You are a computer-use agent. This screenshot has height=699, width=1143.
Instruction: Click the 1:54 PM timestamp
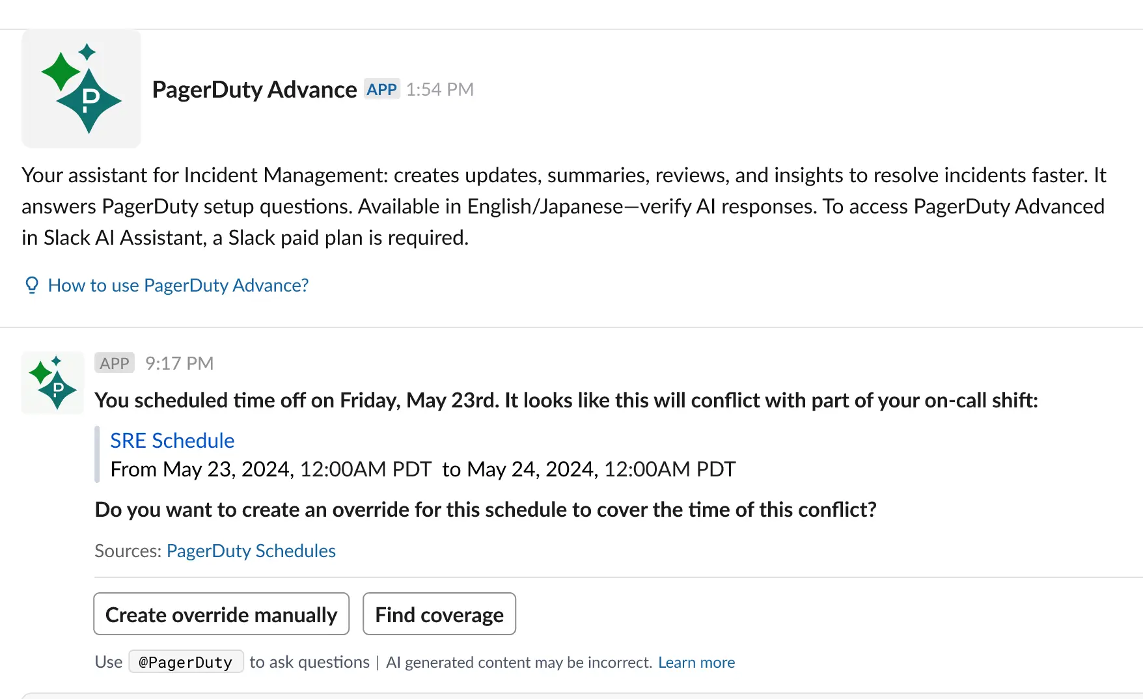point(440,89)
